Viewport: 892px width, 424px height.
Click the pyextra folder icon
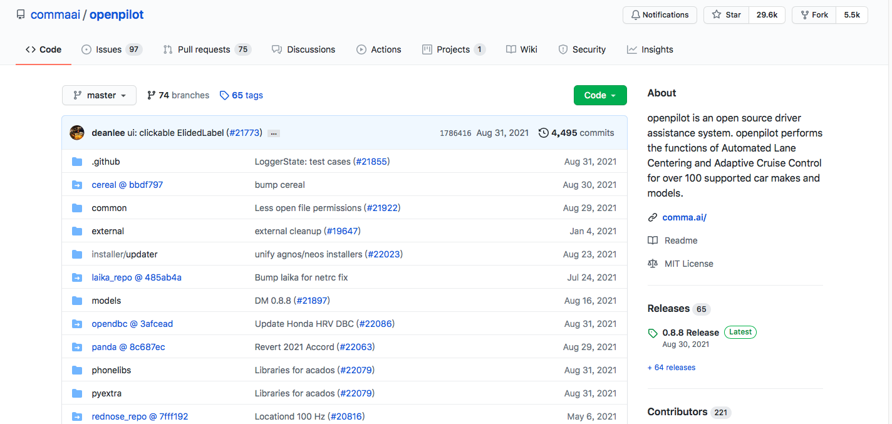point(77,393)
